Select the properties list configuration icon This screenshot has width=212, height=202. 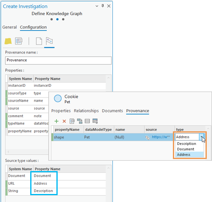(x=19, y=41)
